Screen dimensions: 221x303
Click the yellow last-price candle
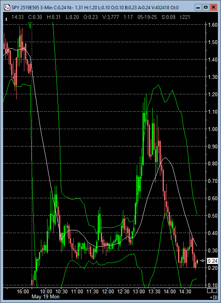tap(197, 262)
